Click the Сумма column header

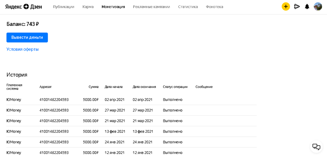pyautogui.click(x=93, y=87)
